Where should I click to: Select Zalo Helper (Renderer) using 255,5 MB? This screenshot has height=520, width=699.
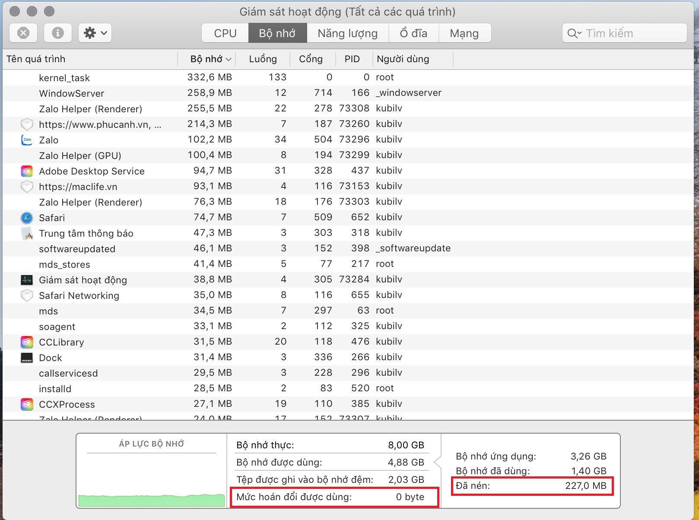click(x=348, y=109)
